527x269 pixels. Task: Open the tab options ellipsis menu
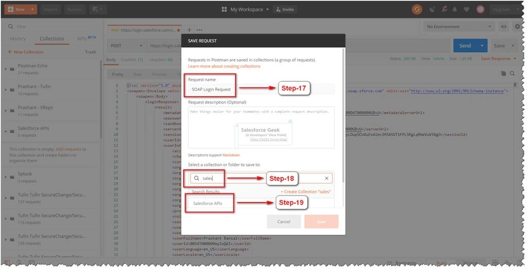pos(199,30)
